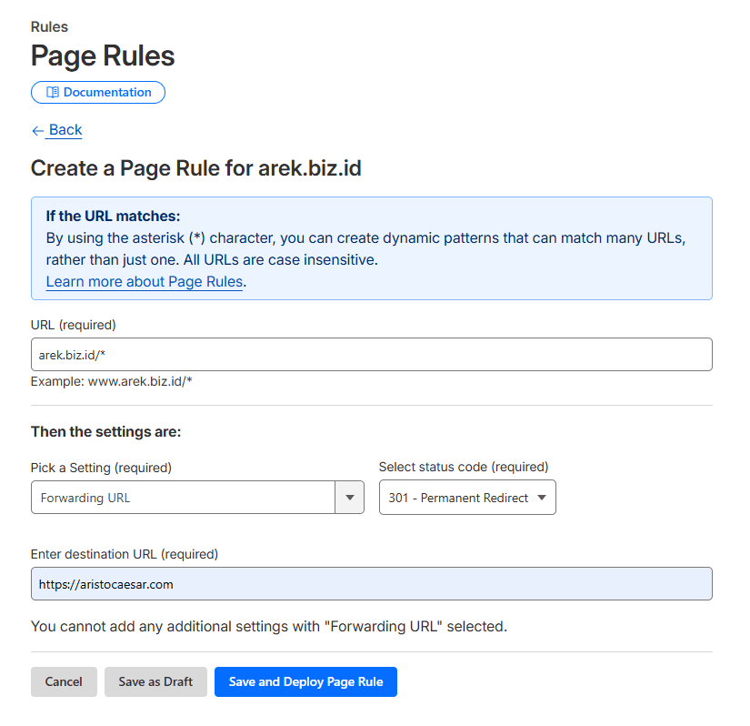
Task: Click the Learn more about Page Rules link
Action: coord(144,281)
